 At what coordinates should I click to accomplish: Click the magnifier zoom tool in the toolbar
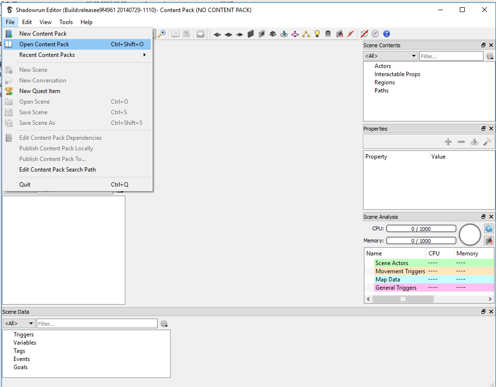pos(161,34)
